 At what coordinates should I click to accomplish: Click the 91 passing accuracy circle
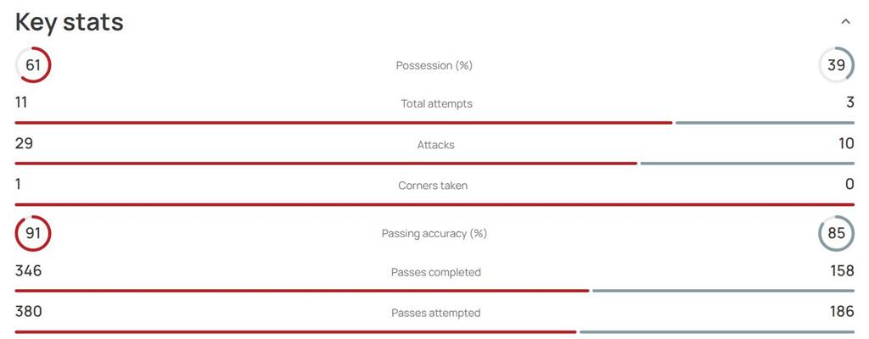[33, 234]
